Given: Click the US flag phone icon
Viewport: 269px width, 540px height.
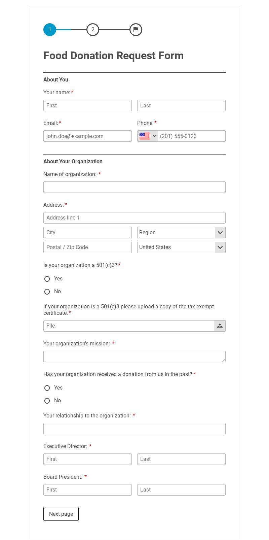Looking at the screenshot, I should coord(145,136).
